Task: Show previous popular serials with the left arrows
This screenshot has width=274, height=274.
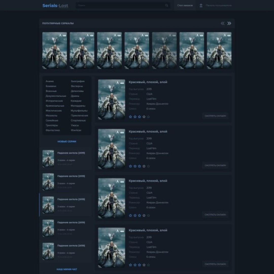Action: (x=222, y=23)
